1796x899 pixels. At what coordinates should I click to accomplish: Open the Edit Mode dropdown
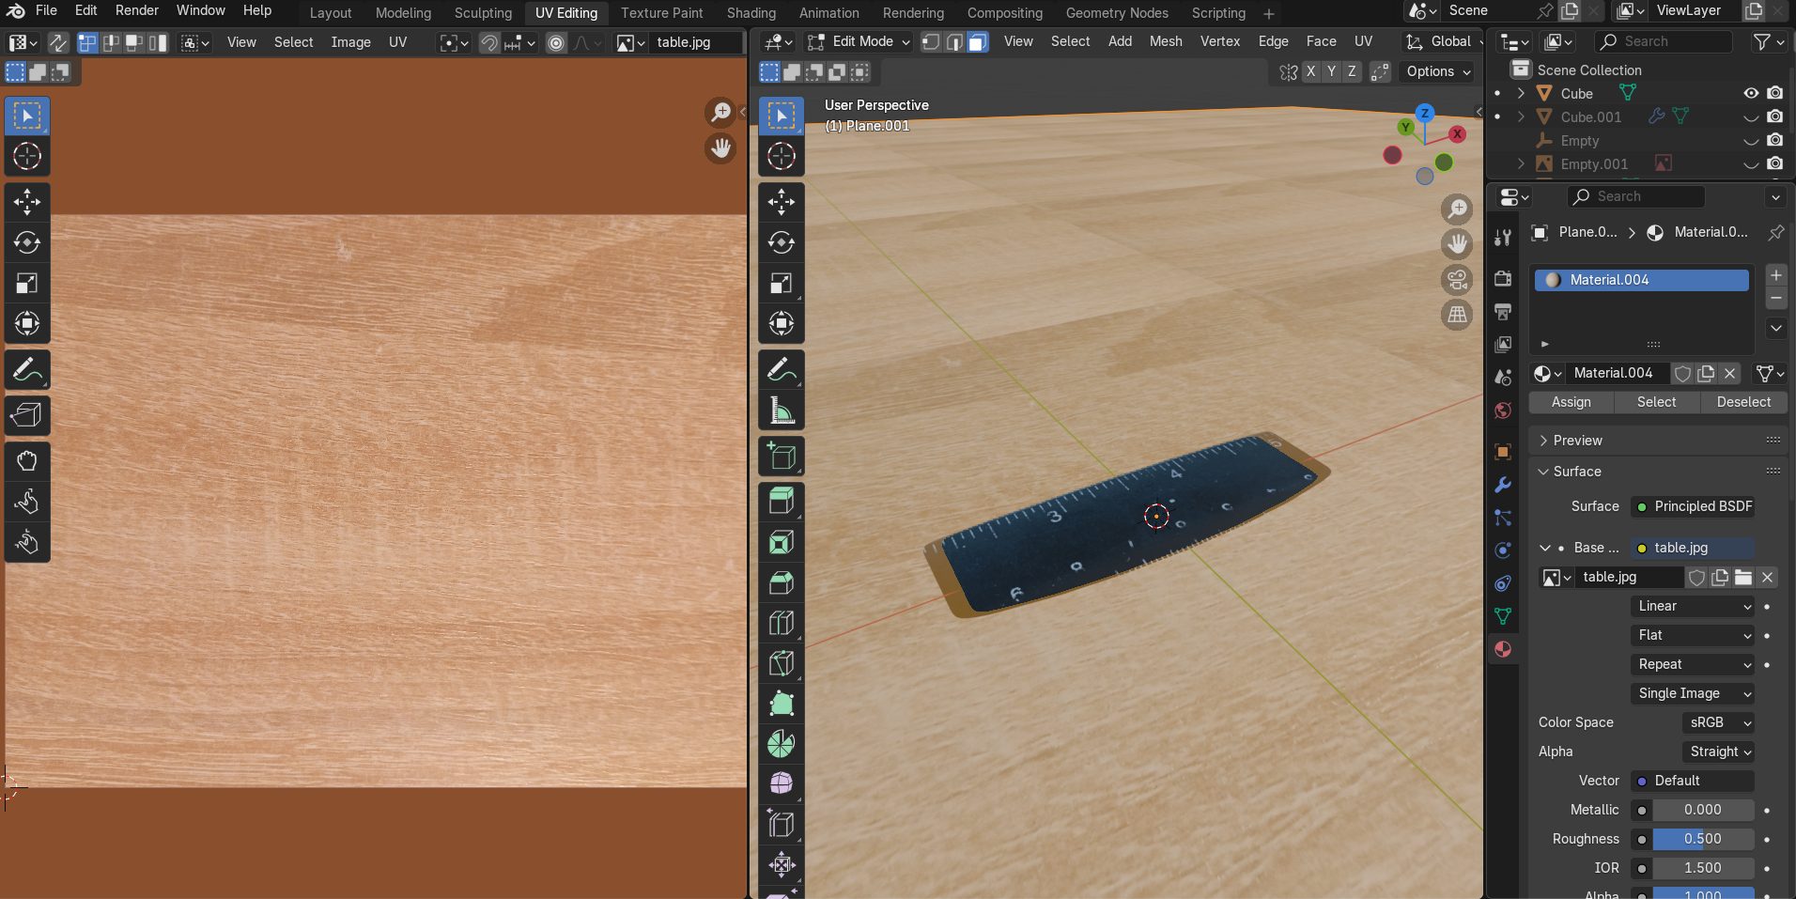pos(859,42)
